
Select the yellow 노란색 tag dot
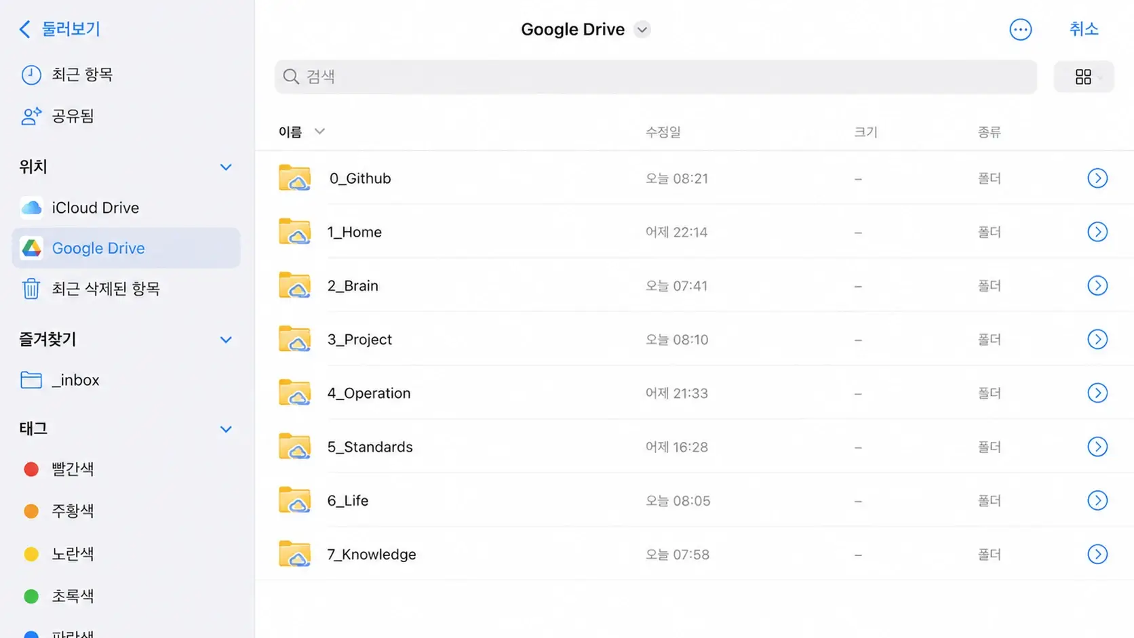31,554
